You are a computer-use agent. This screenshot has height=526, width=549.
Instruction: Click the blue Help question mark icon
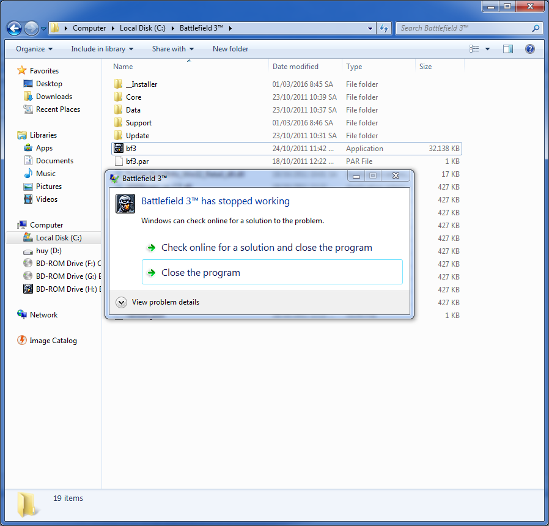click(x=530, y=49)
